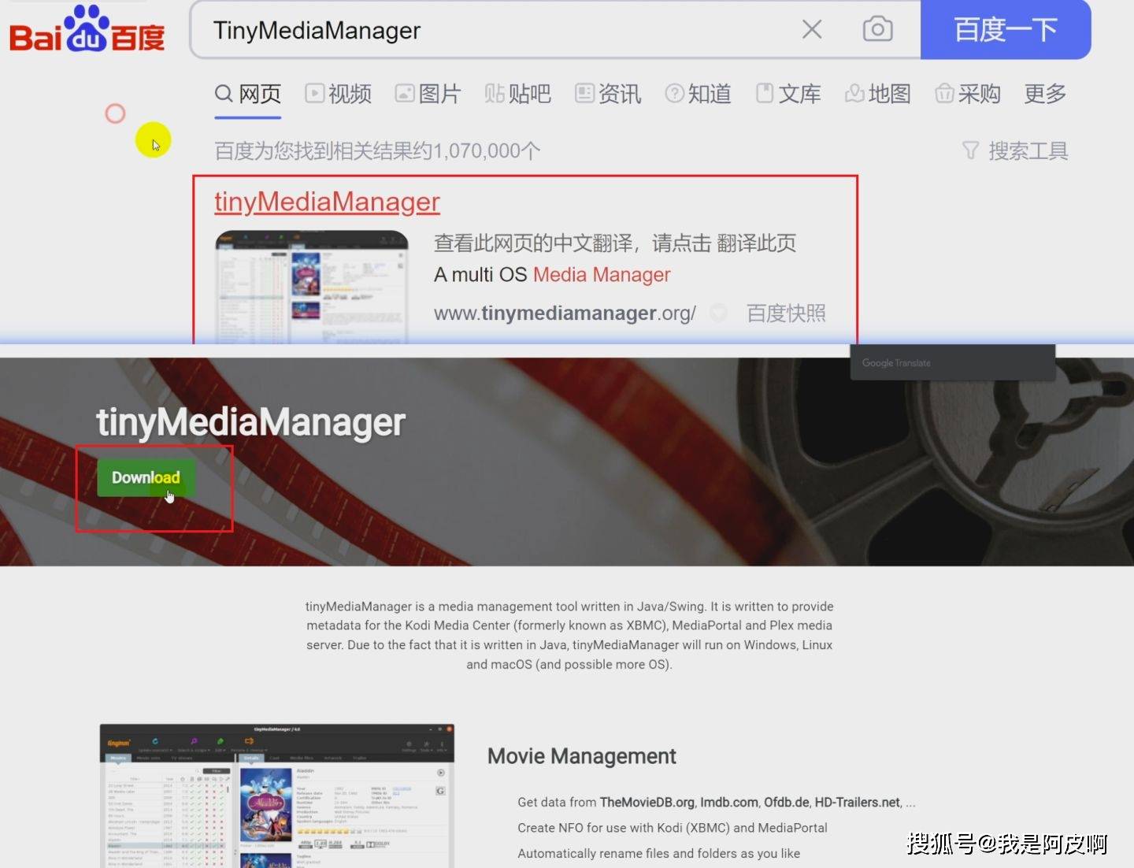
Task: Click 'Automatically rename files and folders' line
Action: pyautogui.click(x=658, y=853)
